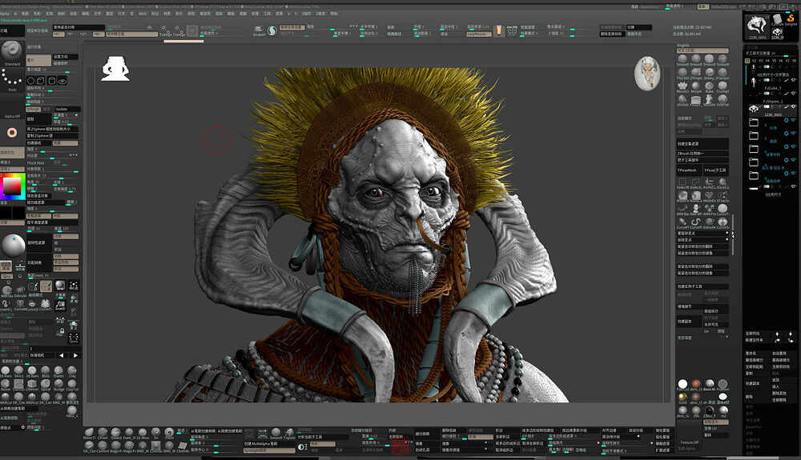Open the Alpha Off thumbnail

pyautogui.click(x=11, y=105)
